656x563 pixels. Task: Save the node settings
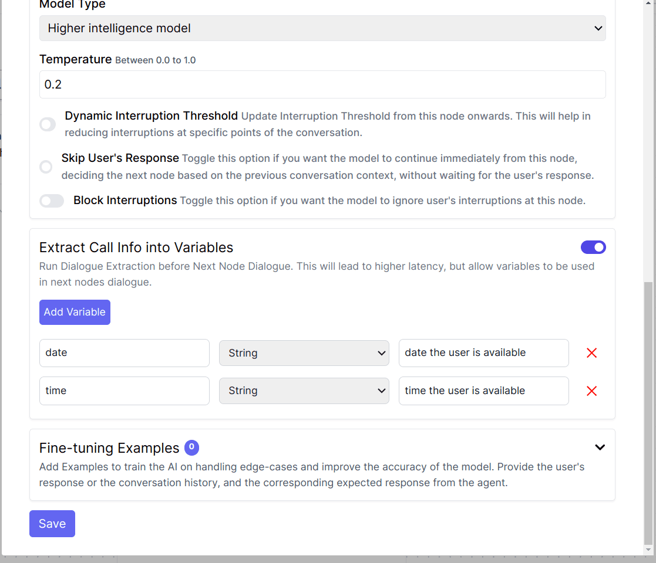[x=52, y=524]
